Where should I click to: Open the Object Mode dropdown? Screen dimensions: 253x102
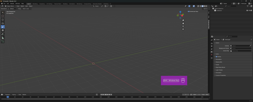pyautogui.click(x=10, y=6)
